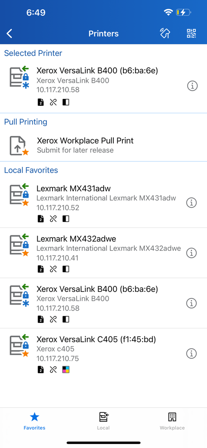This screenshot has width=207, height=448.
Task: Tap IP address 10.117.210.41
Action: point(57,258)
